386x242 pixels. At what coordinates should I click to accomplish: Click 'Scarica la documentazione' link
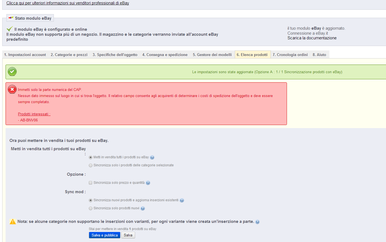pos(312,38)
